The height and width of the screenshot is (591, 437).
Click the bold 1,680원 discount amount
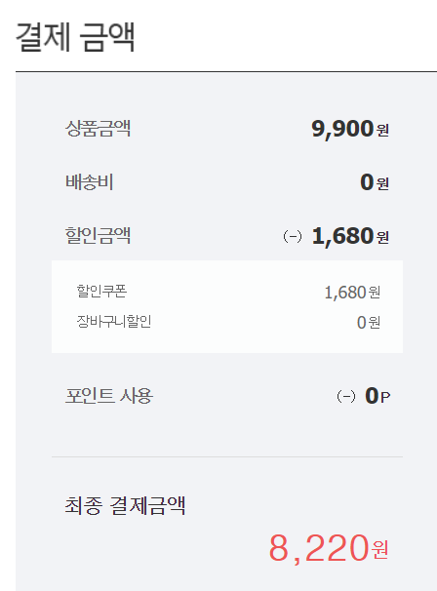click(x=350, y=236)
